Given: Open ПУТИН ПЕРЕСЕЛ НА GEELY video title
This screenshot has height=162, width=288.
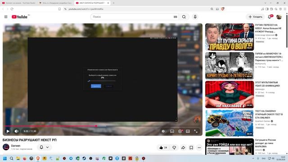Looking at the screenshot, I should 268,28.
